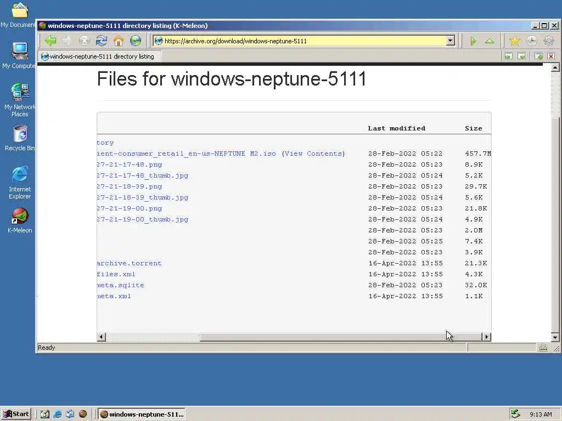Close the current tab with red X icon

(551, 56)
